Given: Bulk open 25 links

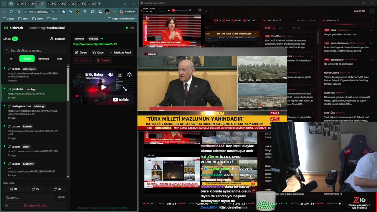Looking at the screenshot, I should [35, 189].
